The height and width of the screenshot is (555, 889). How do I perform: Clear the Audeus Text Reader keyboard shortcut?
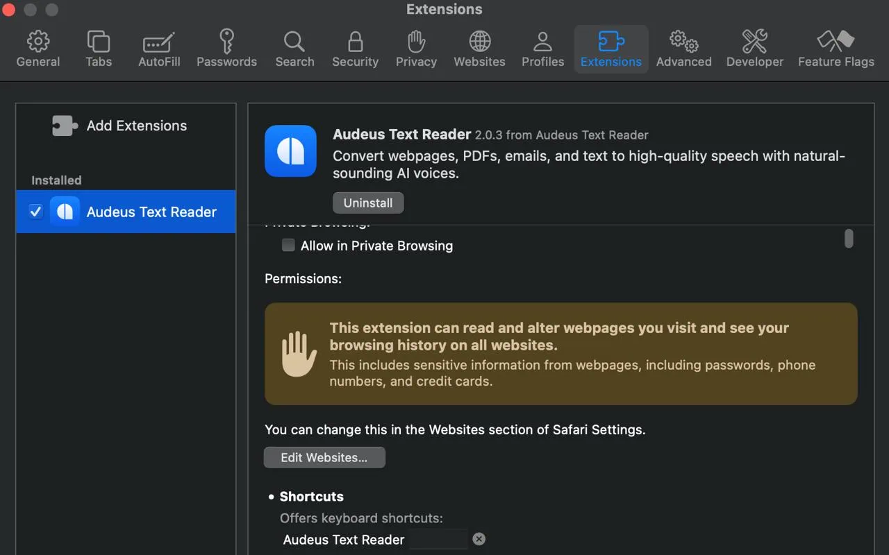479,539
